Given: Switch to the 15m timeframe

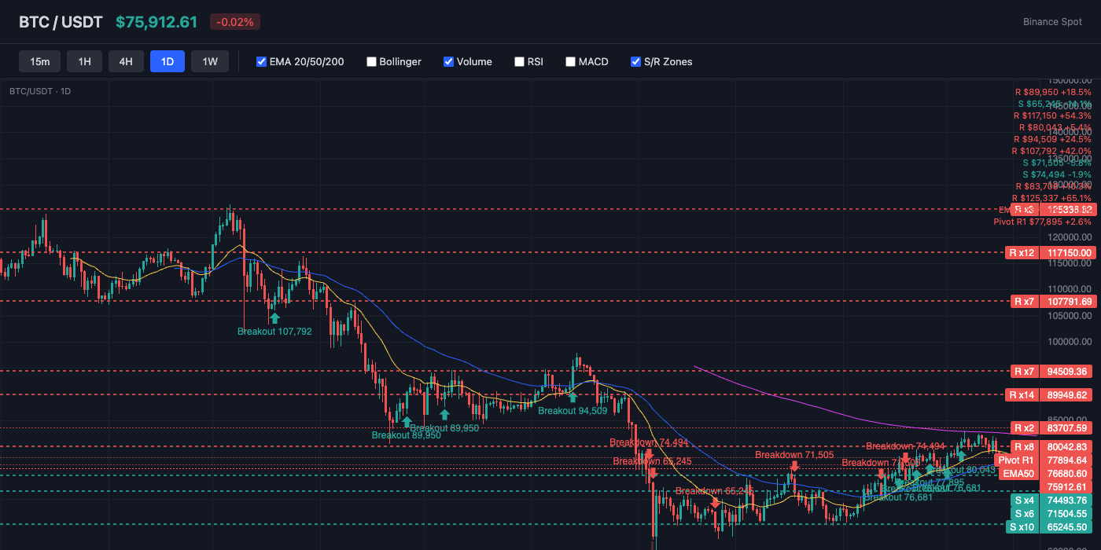Looking at the screenshot, I should coord(40,61).
